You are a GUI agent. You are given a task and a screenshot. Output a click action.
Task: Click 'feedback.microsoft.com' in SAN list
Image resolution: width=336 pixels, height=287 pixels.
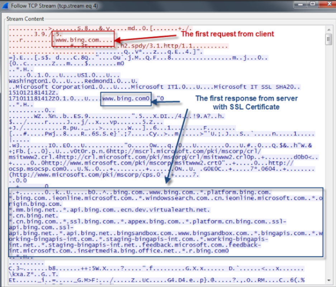[182, 245]
